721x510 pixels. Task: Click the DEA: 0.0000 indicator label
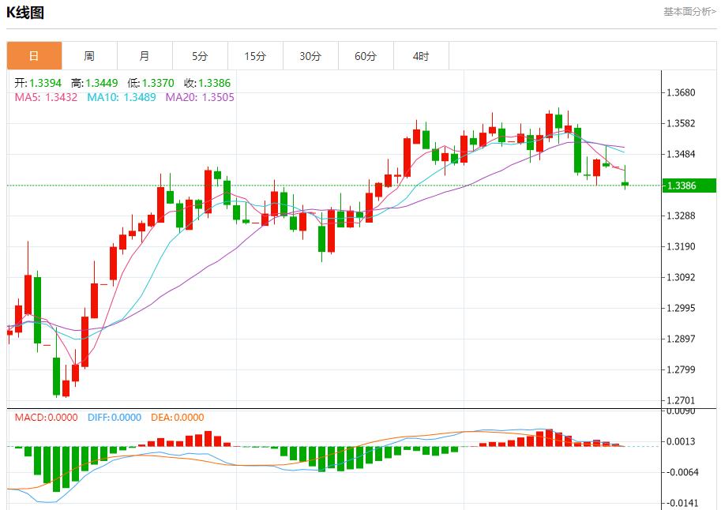pyautogui.click(x=177, y=418)
